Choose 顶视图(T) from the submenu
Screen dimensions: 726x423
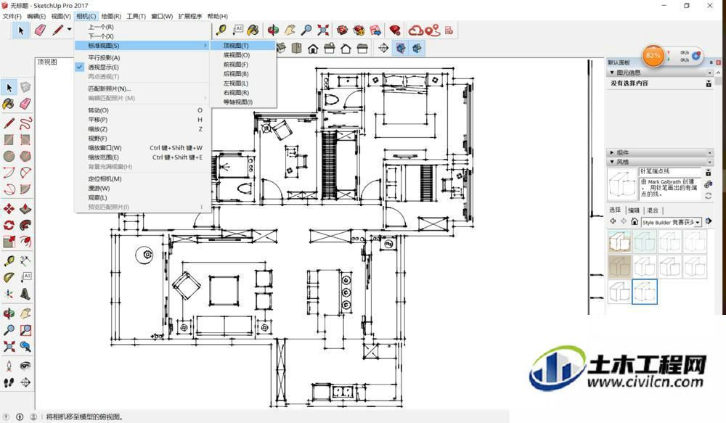[x=243, y=46]
